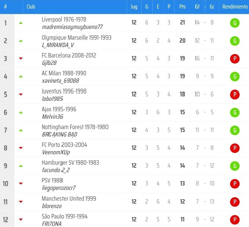Click Juventus's red P result badge

click(x=234, y=95)
